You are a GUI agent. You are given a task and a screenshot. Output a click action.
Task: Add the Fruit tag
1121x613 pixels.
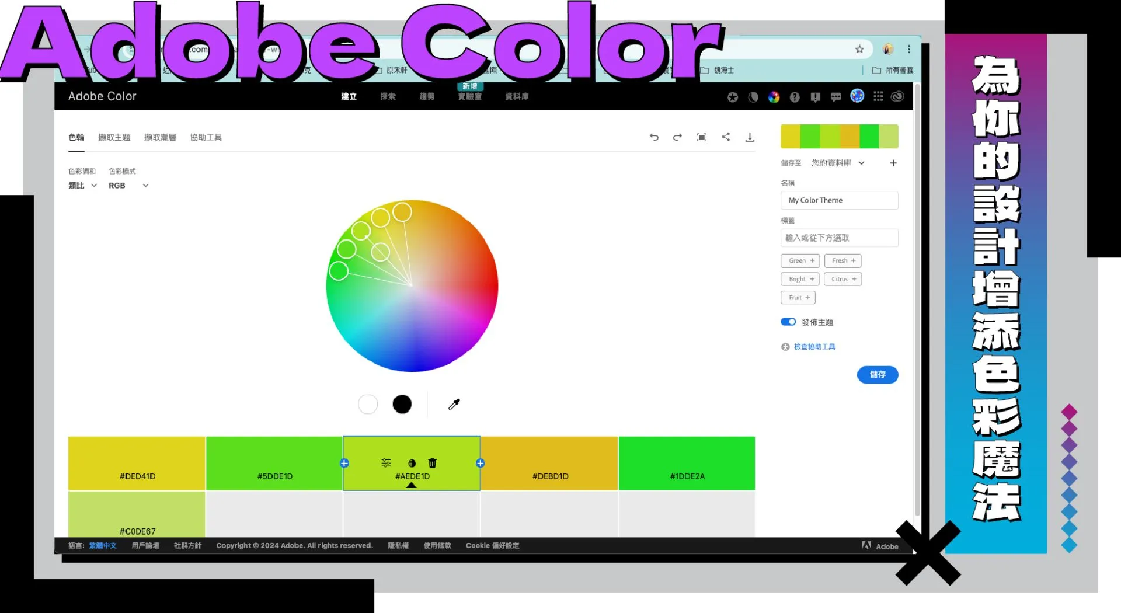[798, 298]
